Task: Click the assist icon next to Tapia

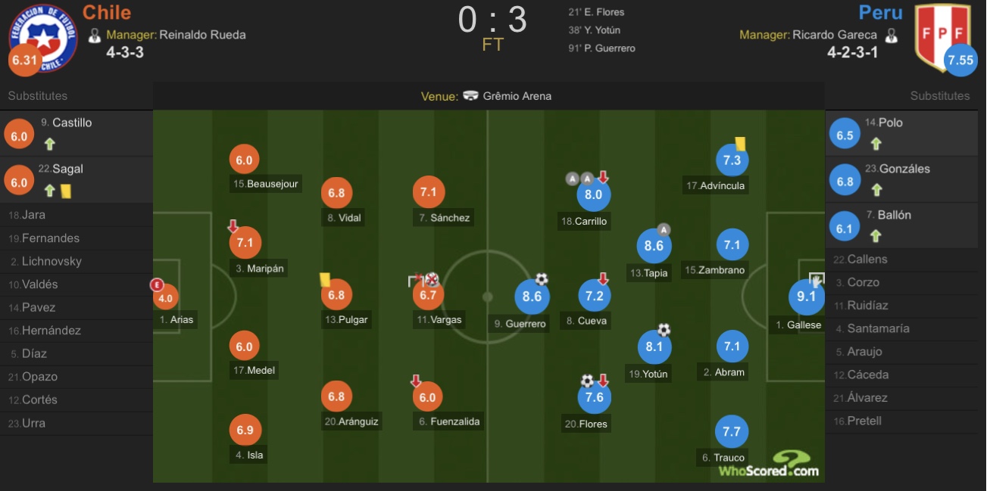Action: point(664,229)
